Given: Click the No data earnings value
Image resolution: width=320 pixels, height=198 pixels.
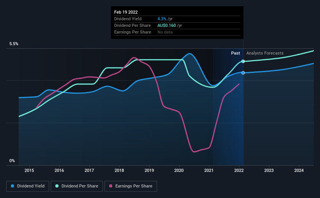Looking at the screenshot, I should point(165,32).
